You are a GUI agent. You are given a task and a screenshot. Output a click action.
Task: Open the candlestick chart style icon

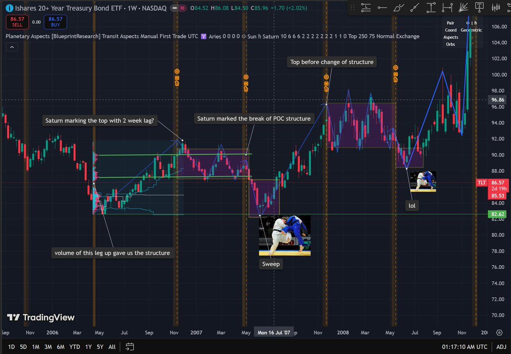495,7
